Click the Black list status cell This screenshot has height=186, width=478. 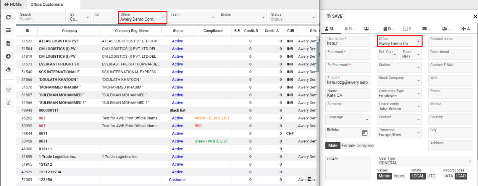177,111
